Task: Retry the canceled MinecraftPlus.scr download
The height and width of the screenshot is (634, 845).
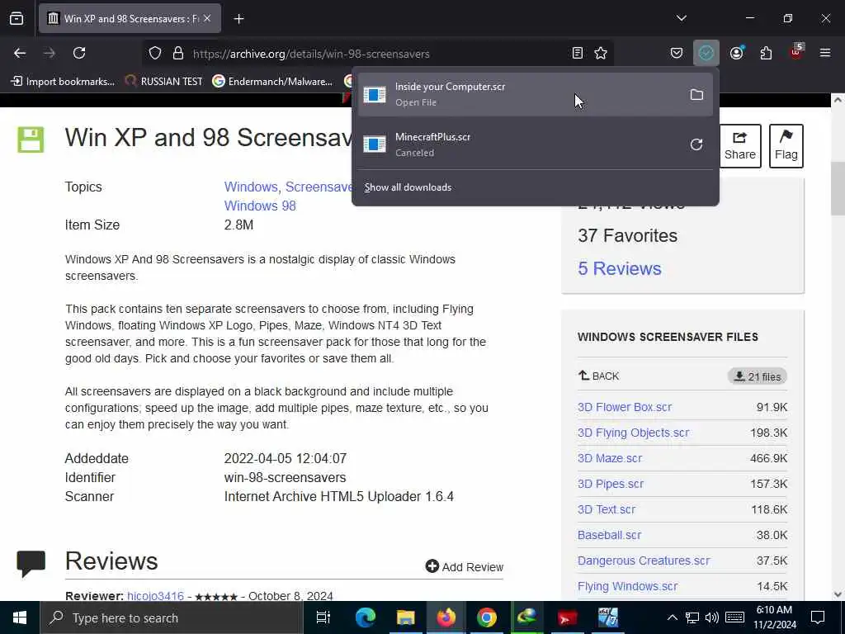Action: click(x=696, y=144)
